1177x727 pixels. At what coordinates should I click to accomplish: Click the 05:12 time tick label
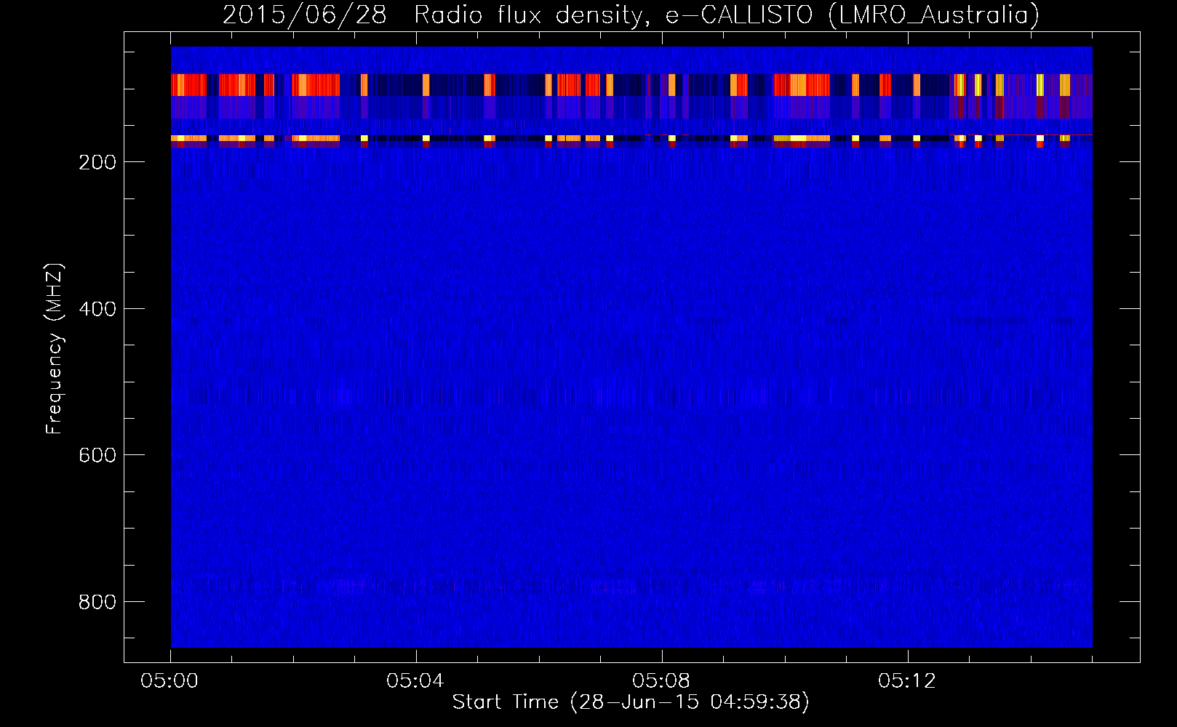907,681
